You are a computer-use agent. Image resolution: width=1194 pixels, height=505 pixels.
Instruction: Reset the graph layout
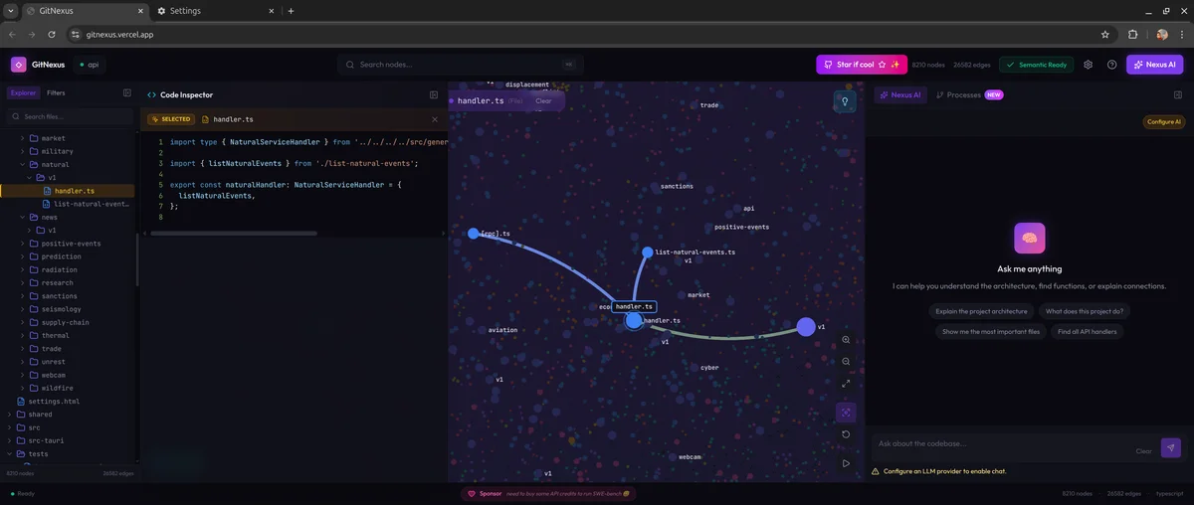coord(846,434)
